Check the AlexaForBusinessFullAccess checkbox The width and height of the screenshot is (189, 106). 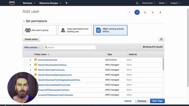click(25, 70)
